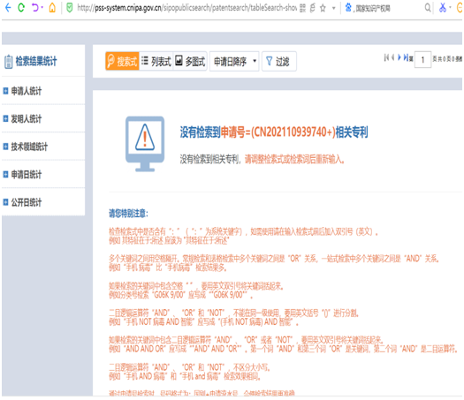Open the QR code icon in address bar
Screen dimensions: 464x400
coord(302,8)
